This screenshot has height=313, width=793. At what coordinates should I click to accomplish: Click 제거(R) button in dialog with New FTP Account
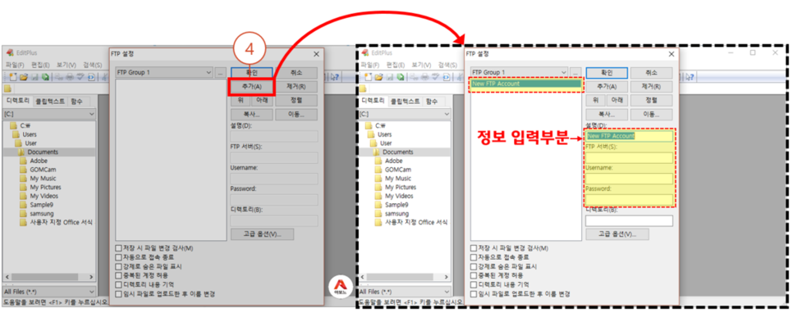coord(652,86)
